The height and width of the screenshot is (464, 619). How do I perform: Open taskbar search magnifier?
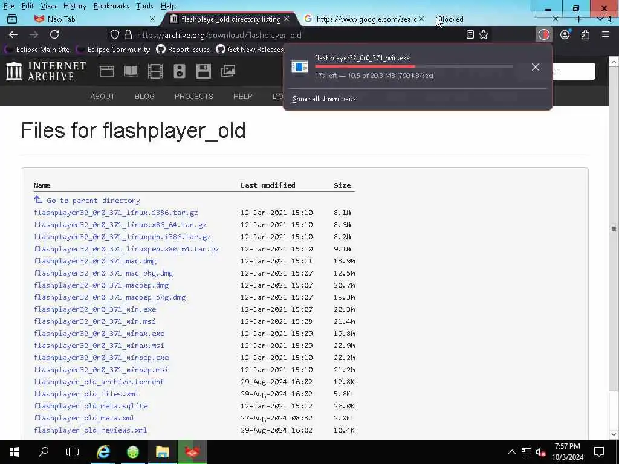tap(44, 452)
